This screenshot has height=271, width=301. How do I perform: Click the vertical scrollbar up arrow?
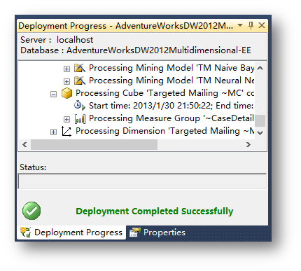[260, 68]
